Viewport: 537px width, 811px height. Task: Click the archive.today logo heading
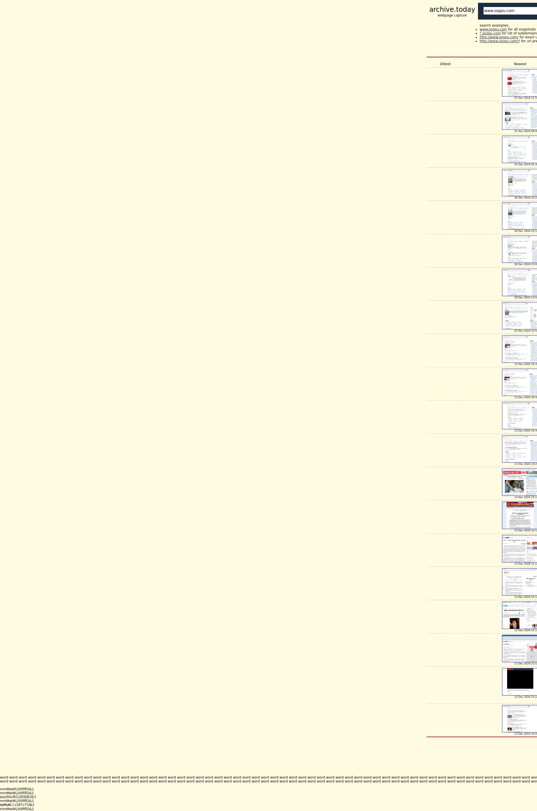(452, 10)
